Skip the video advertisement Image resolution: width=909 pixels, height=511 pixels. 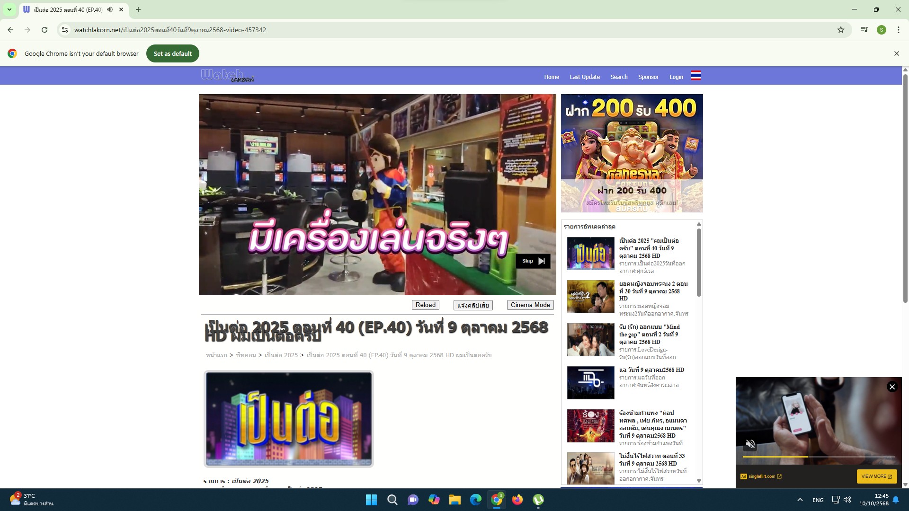[x=533, y=261]
